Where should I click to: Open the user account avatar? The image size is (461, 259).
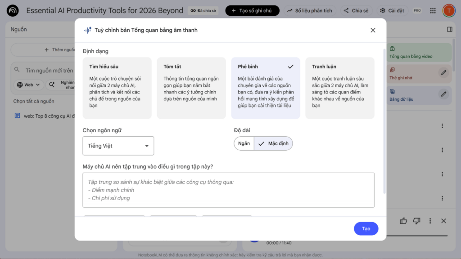tap(448, 10)
